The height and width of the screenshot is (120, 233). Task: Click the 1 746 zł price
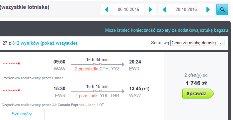tap(196, 83)
